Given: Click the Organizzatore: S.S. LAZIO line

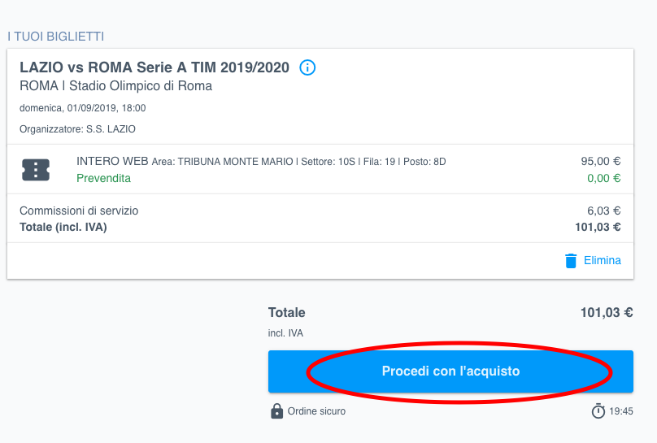Looking at the screenshot, I should [x=77, y=129].
